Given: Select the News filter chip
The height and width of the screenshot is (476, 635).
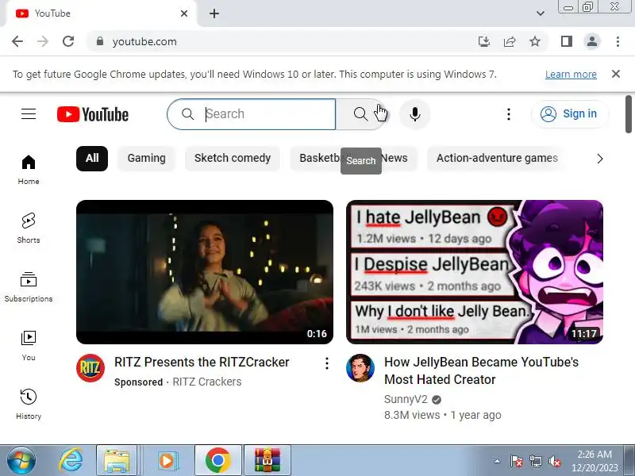Looking at the screenshot, I should click(394, 158).
